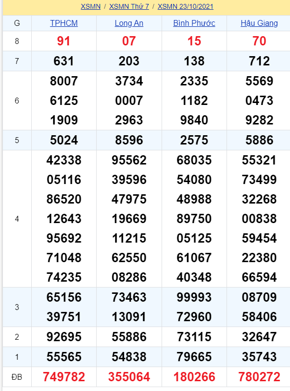Open the TPHCM province link
Viewport: 290px width, 391px height.
[64, 23]
